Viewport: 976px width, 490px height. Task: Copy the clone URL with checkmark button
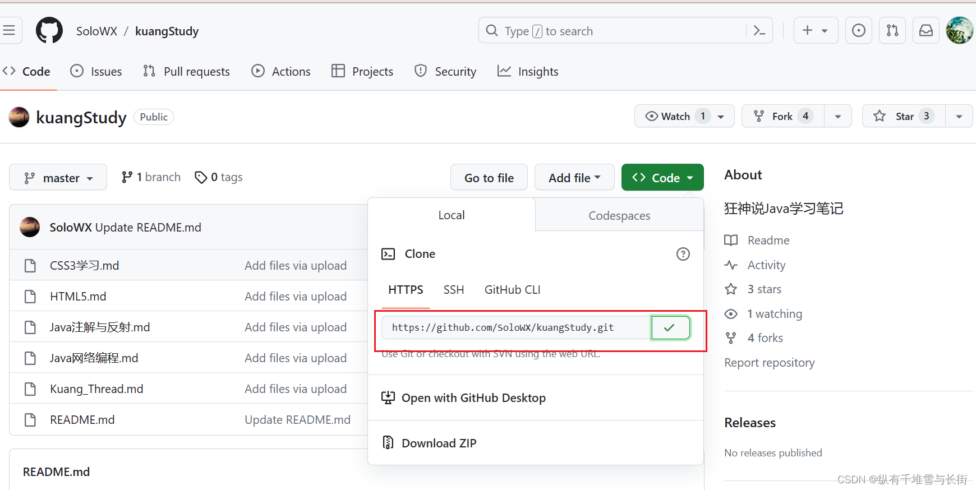tap(670, 327)
